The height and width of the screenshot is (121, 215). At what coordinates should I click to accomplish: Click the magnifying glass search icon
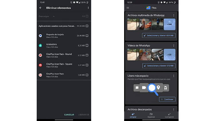click(153, 89)
